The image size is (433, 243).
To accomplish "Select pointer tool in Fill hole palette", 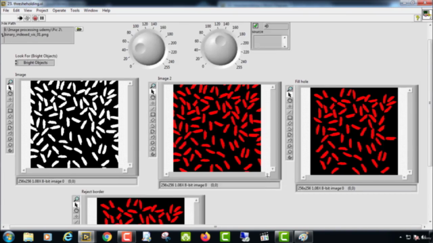I will click(x=290, y=94).
